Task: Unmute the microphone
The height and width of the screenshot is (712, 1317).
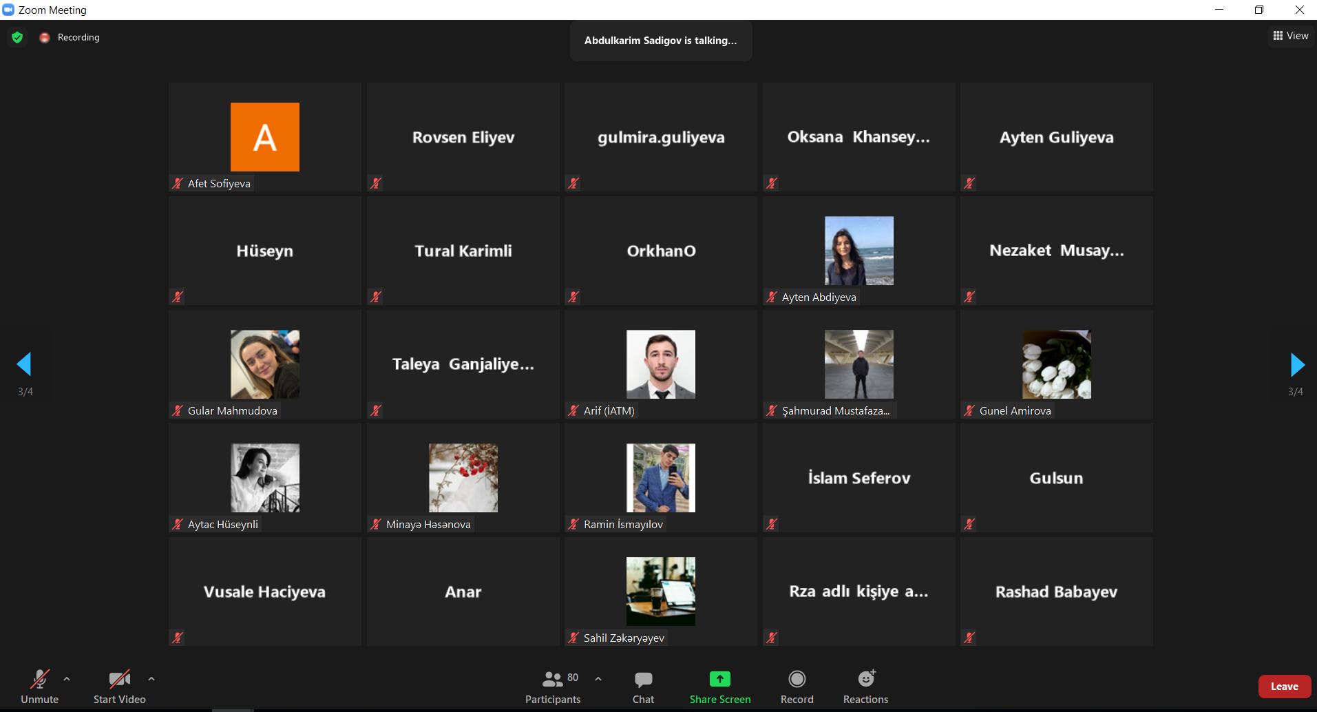Action: tap(40, 687)
